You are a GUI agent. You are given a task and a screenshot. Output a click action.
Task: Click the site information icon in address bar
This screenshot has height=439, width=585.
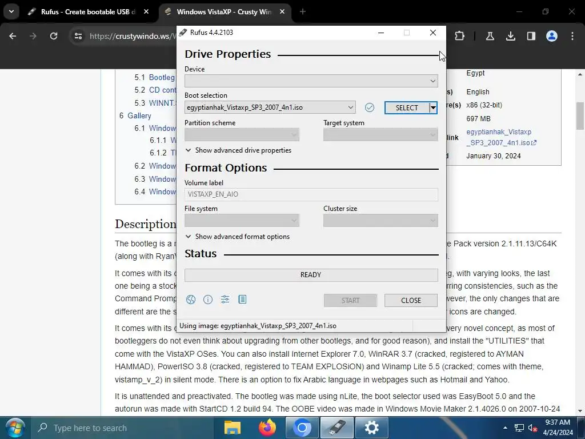point(78,36)
